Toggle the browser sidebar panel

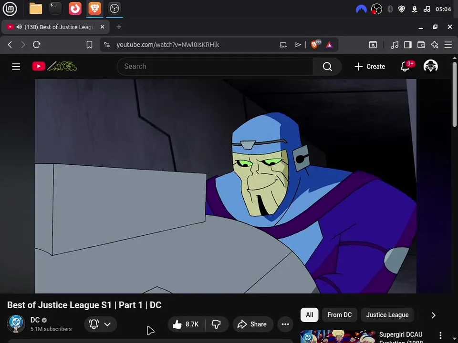[408, 45]
